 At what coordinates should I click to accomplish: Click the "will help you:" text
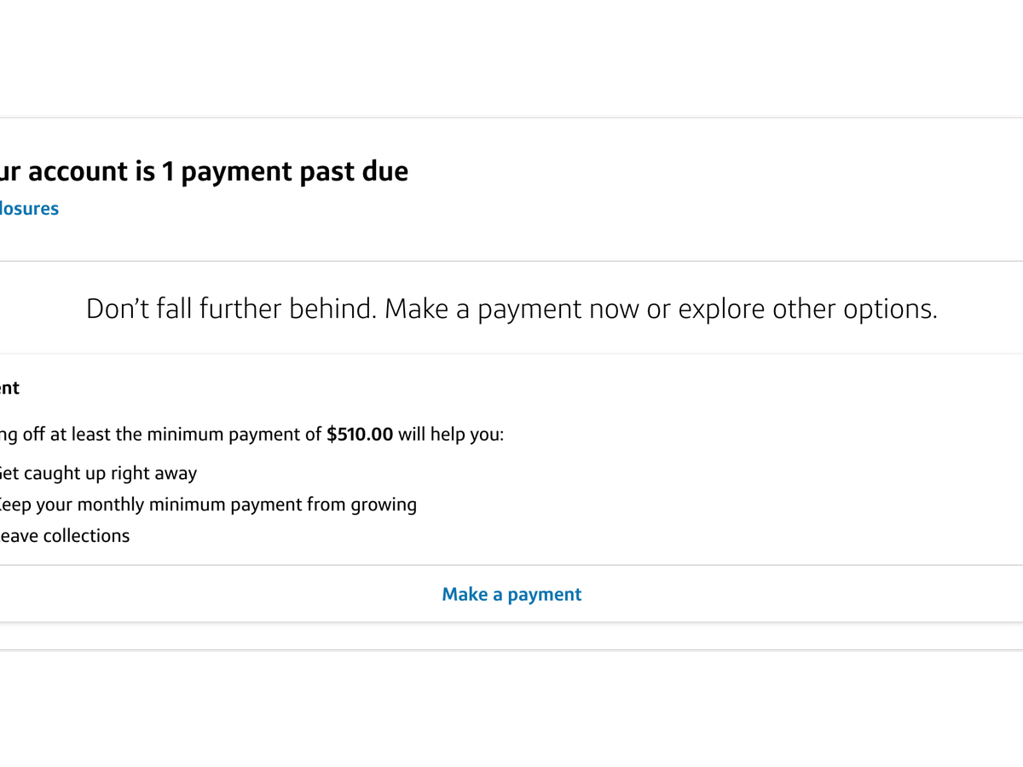coord(451,435)
